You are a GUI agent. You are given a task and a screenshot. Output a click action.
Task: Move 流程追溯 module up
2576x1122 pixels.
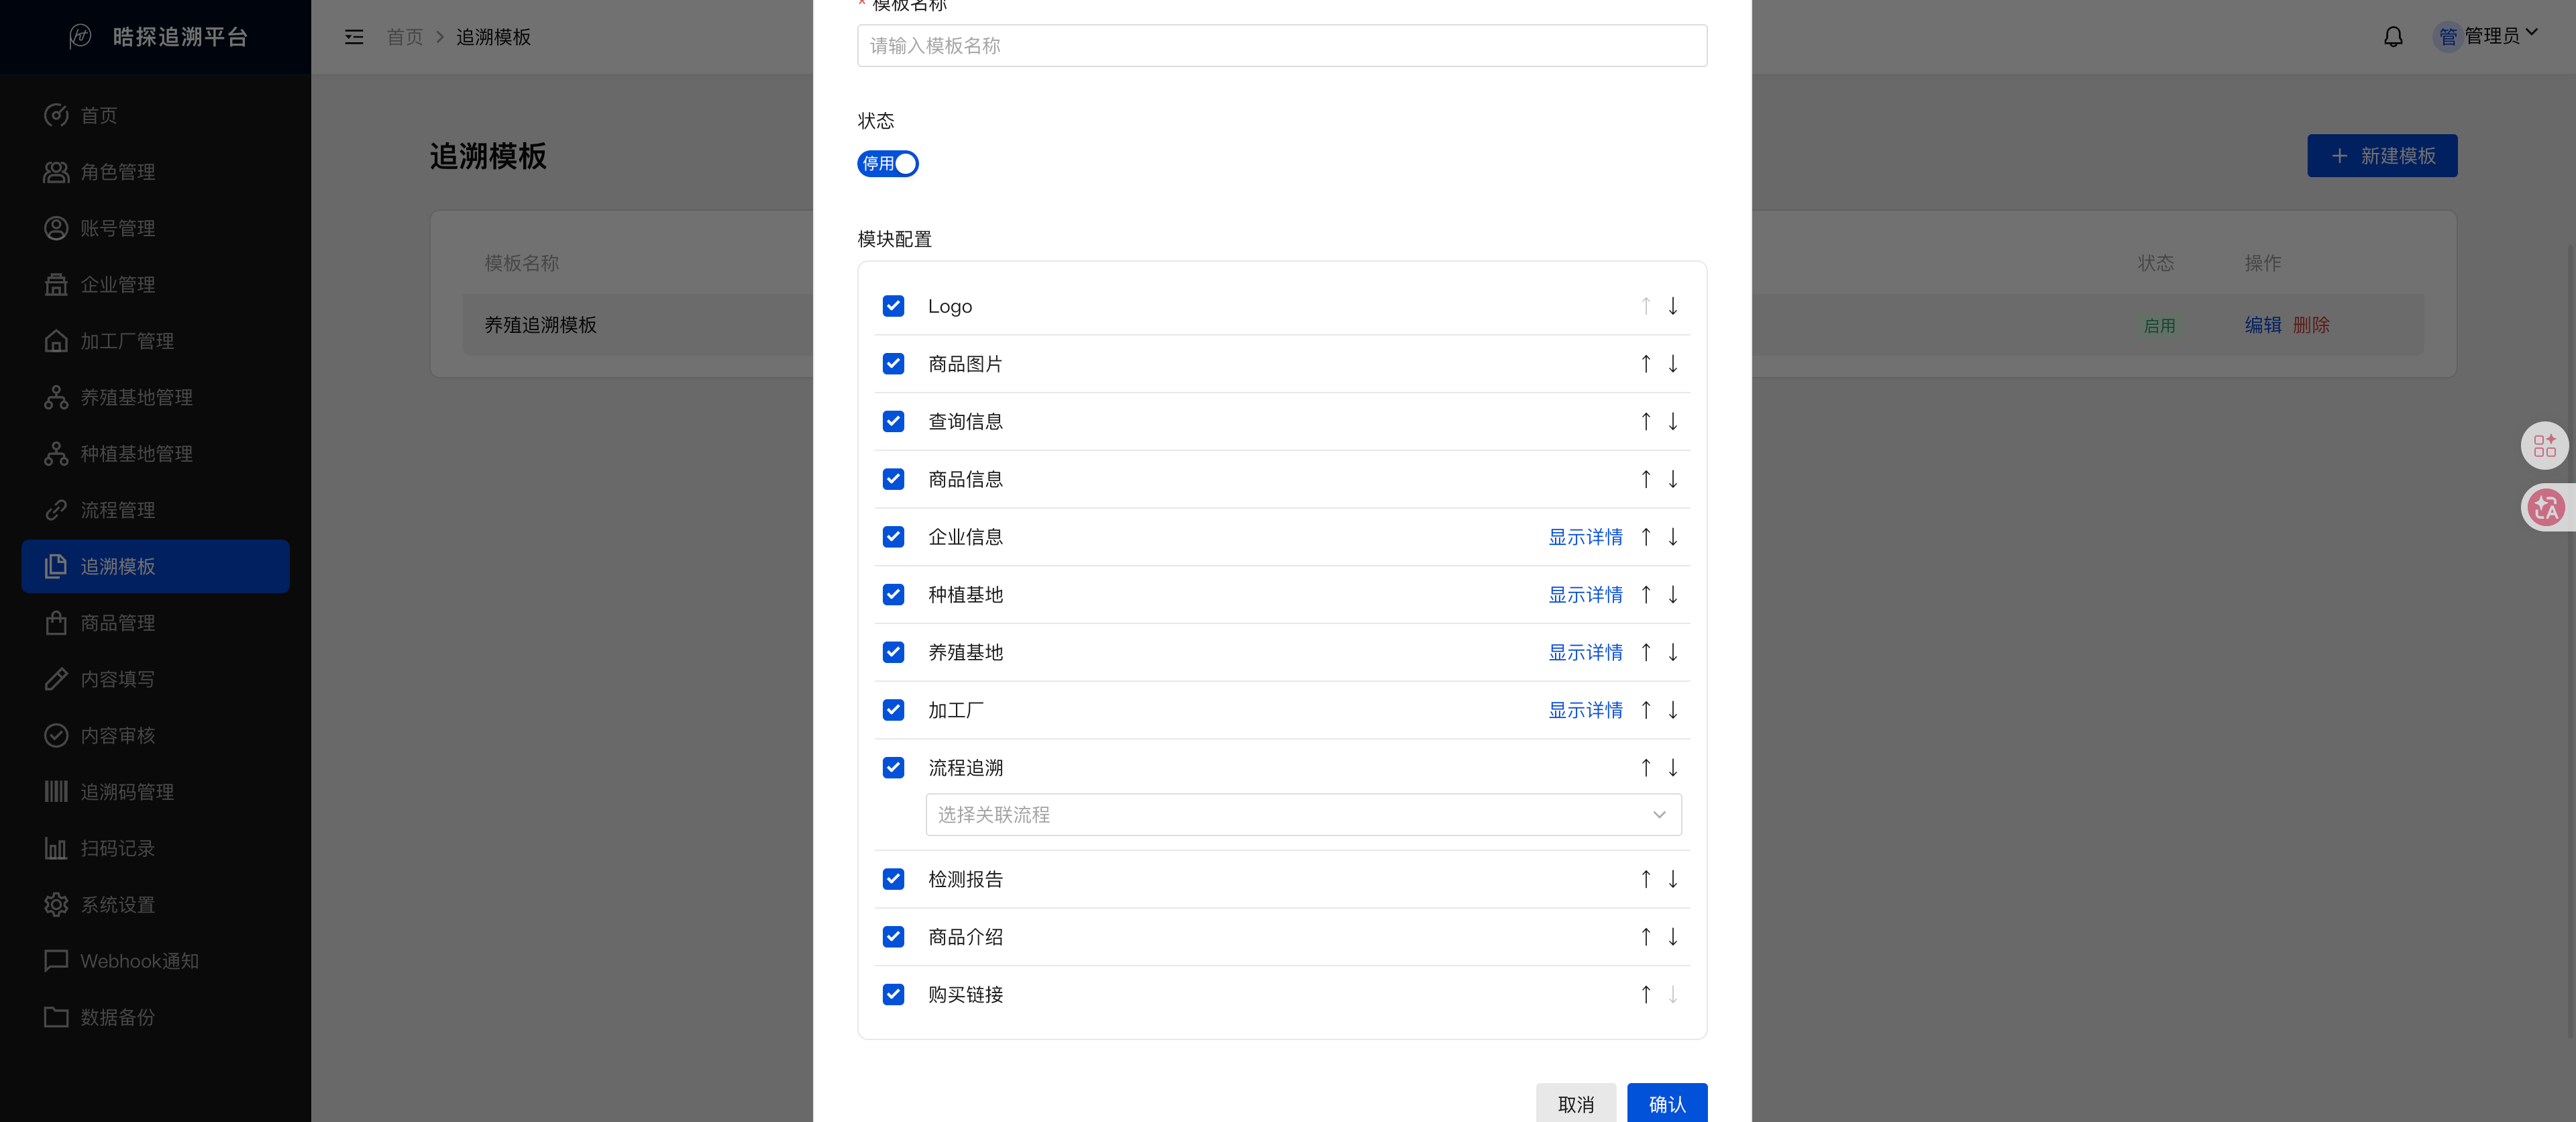tap(1645, 768)
